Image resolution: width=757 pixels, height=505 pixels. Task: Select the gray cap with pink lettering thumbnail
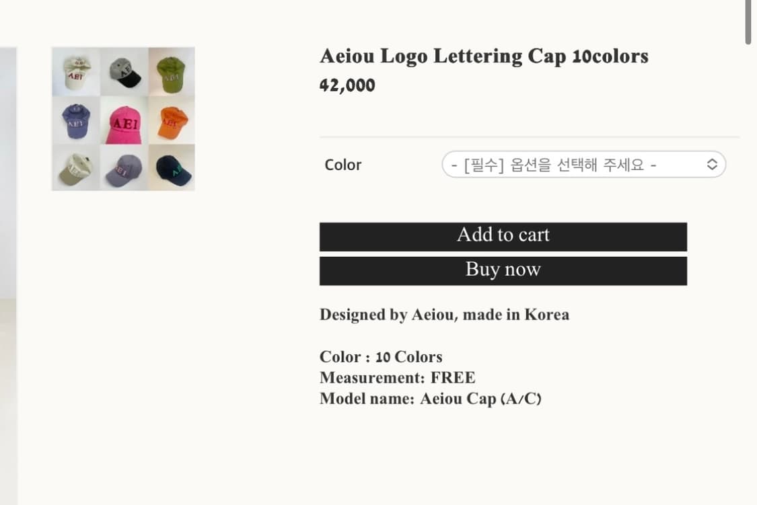(x=123, y=167)
